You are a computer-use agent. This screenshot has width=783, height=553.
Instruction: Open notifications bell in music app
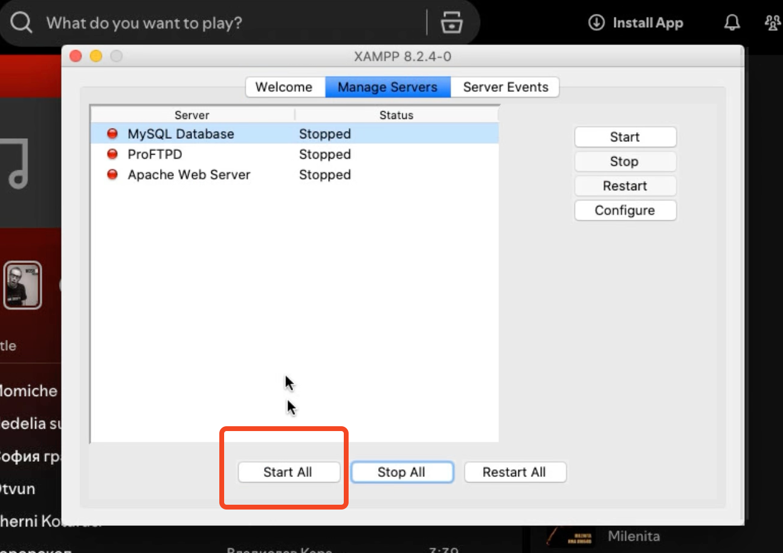click(732, 23)
